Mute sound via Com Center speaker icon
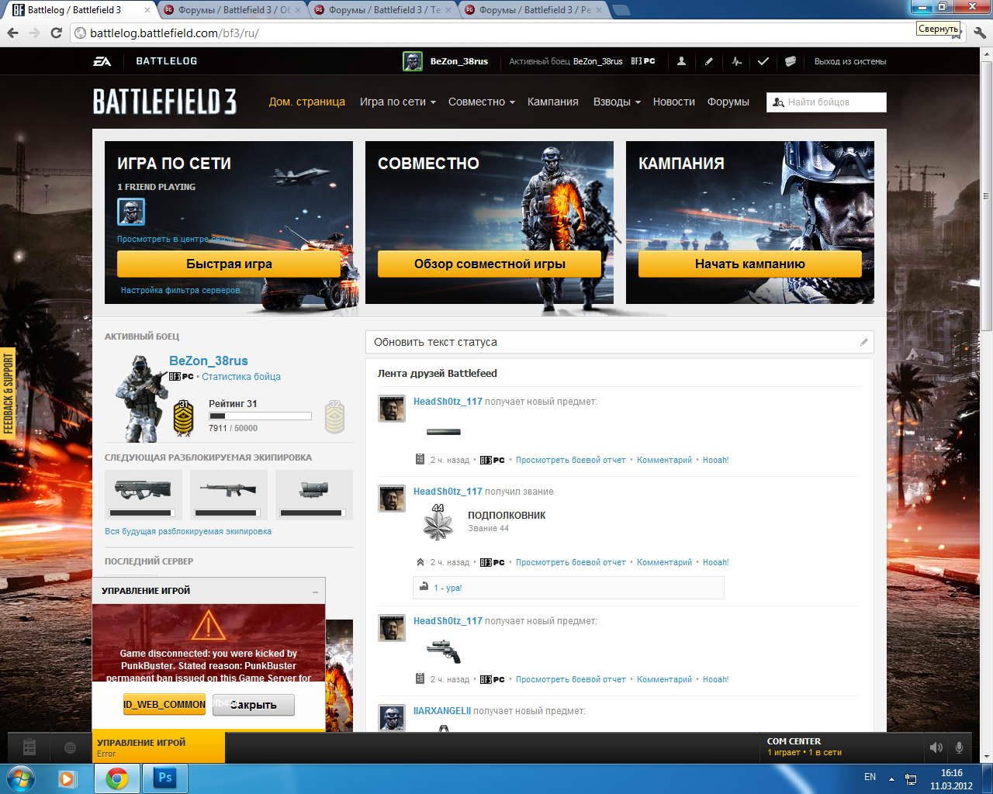The height and width of the screenshot is (794, 993). coord(936,747)
